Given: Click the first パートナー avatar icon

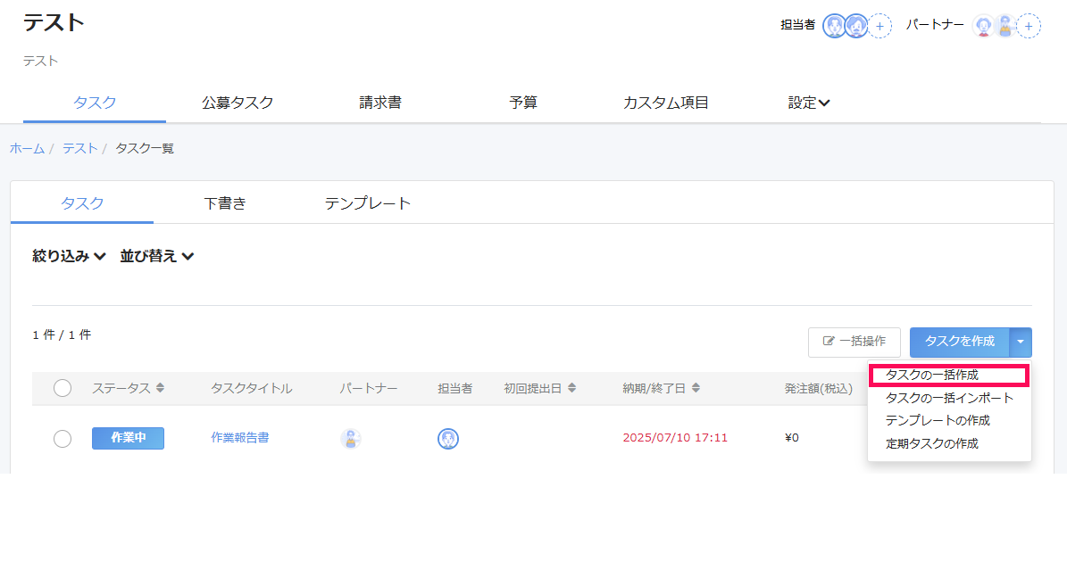Looking at the screenshot, I should point(983,26).
